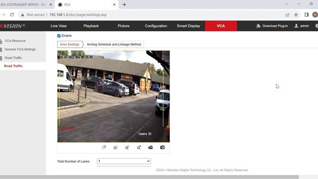Select the red Road Traffic sub-item
Image resolution: width=318 pixels, height=179 pixels.
click(13, 66)
